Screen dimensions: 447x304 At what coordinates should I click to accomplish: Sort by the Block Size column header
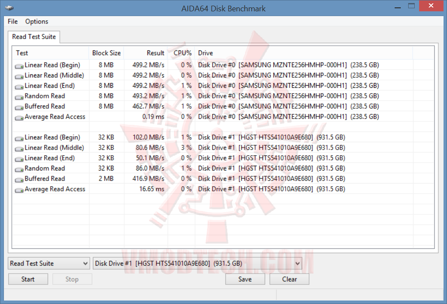pos(106,53)
